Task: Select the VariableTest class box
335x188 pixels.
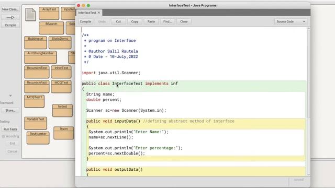Action: [36, 123]
